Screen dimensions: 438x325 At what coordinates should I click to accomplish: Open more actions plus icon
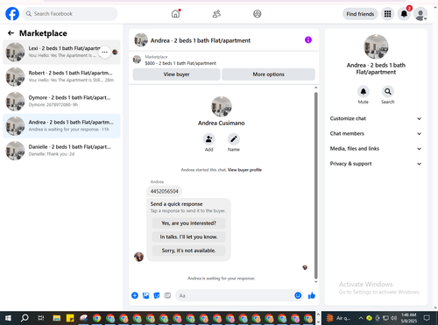[135, 295]
